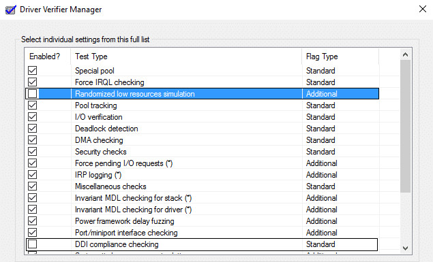Click the Driver Verifier Manager title icon
433x262 pixels.
point(10,10)
